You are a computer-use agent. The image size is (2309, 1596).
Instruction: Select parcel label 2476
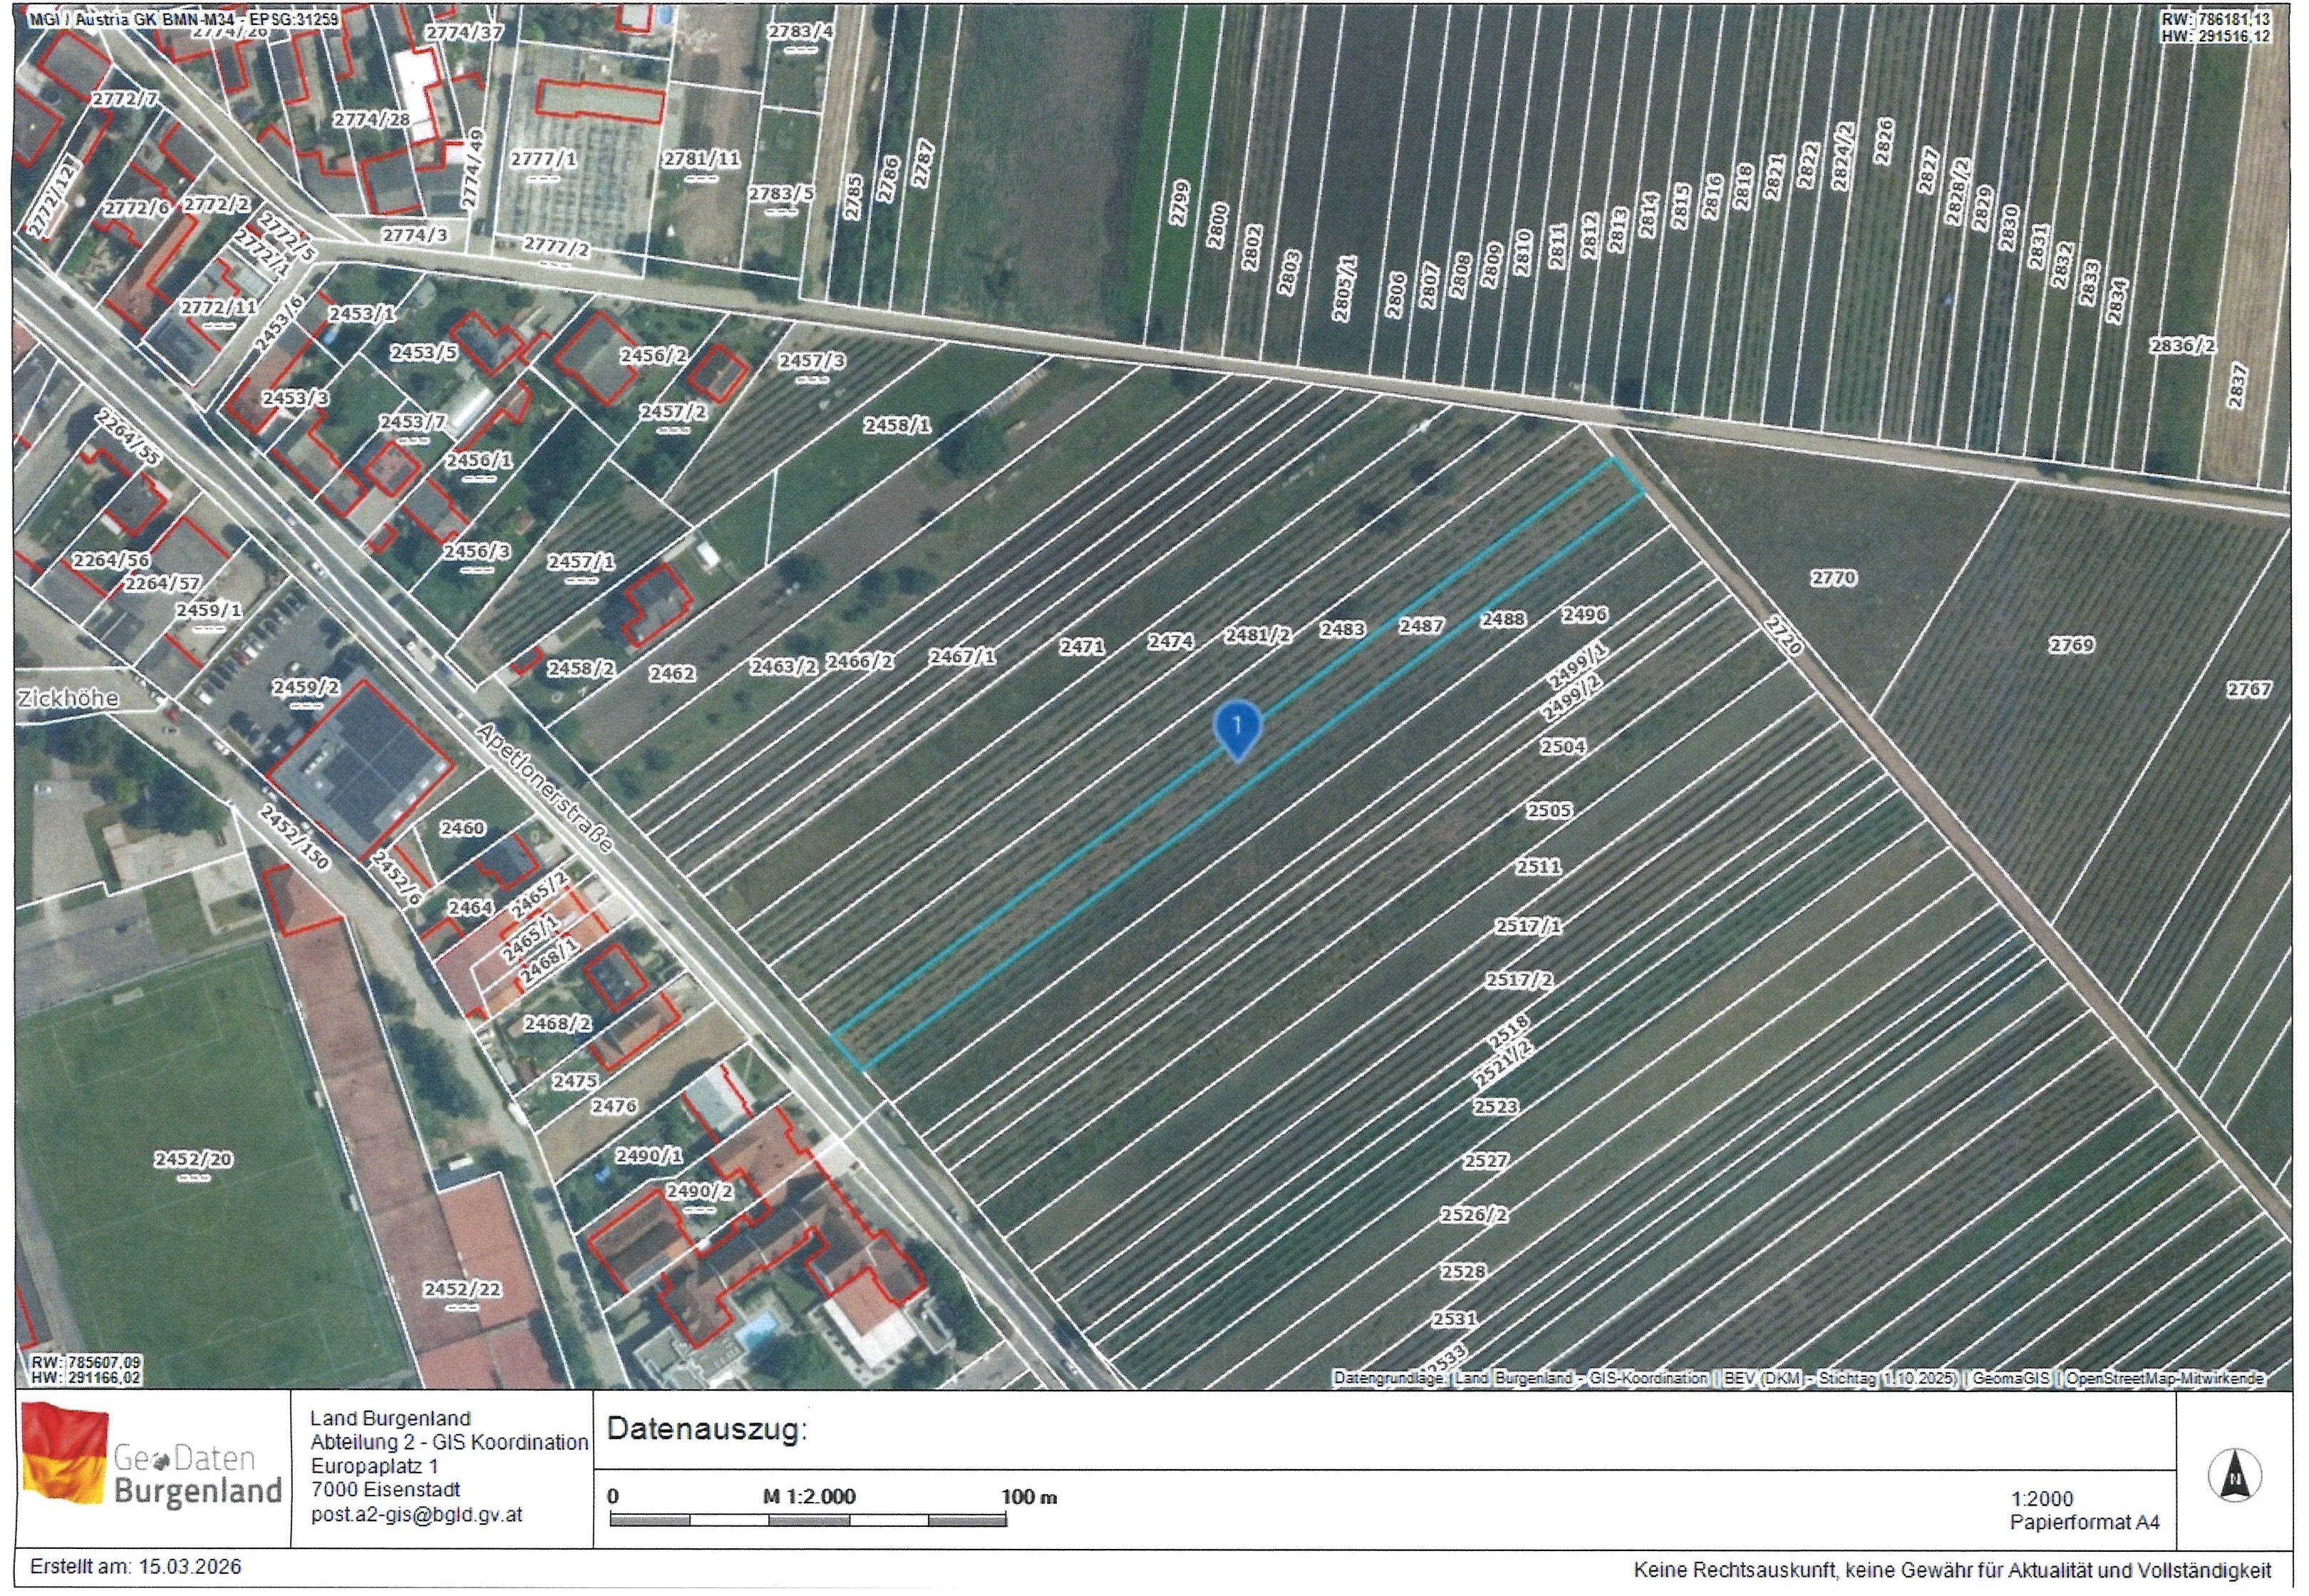pos(613,1106)
